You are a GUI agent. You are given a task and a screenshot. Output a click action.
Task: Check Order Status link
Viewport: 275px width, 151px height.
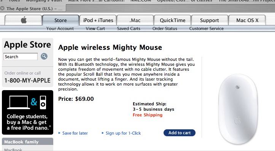[165, 29]
